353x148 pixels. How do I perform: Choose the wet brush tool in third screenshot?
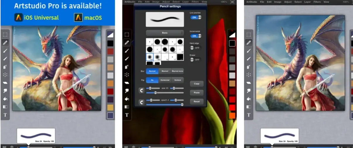(249, 58)
